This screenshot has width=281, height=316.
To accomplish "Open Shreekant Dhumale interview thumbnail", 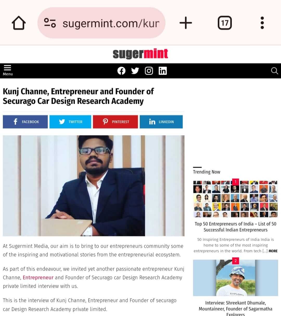I will click(x=235, y=278).
